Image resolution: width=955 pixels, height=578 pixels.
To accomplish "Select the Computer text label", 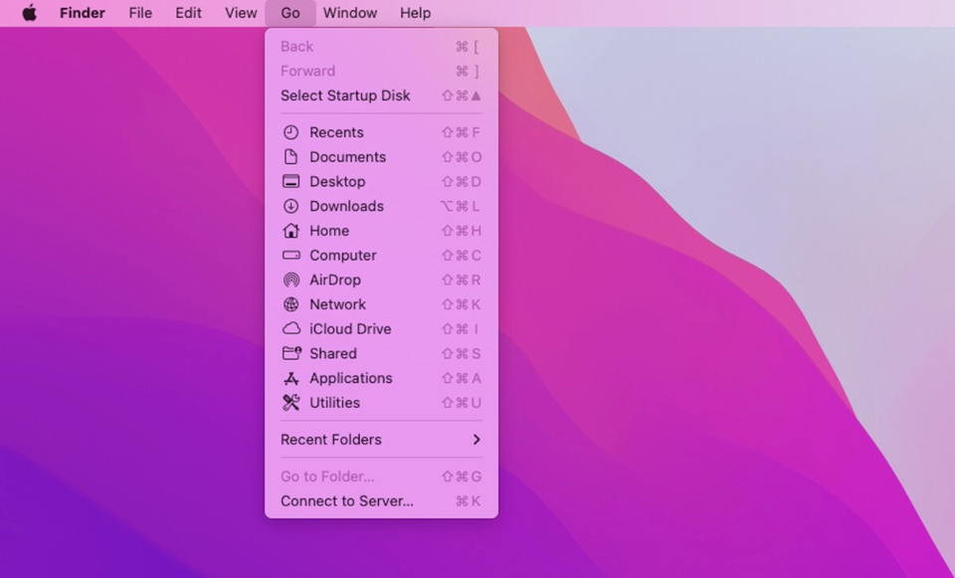I will click(x=342, y=256).
